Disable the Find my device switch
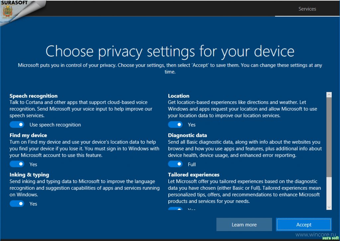 (x=17, y=164)
